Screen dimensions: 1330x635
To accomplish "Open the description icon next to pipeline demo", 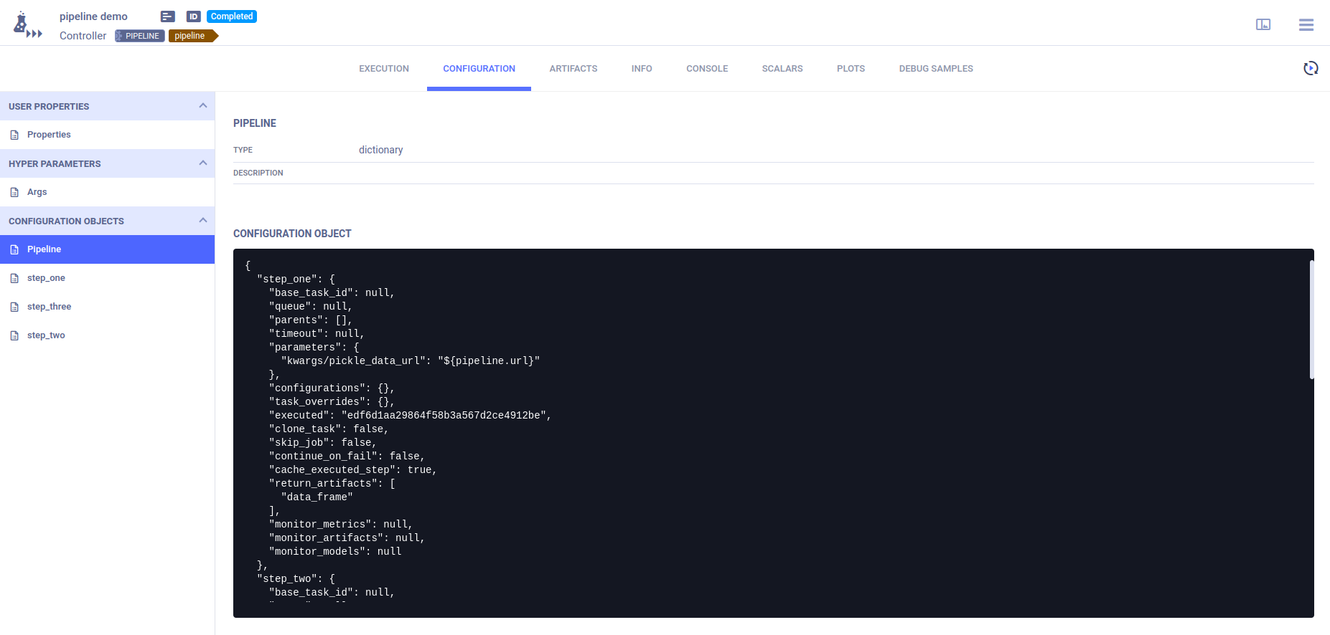I will (x=167, y=16).
